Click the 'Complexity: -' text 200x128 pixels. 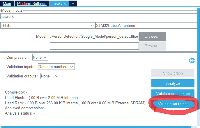tap(16, 92)
